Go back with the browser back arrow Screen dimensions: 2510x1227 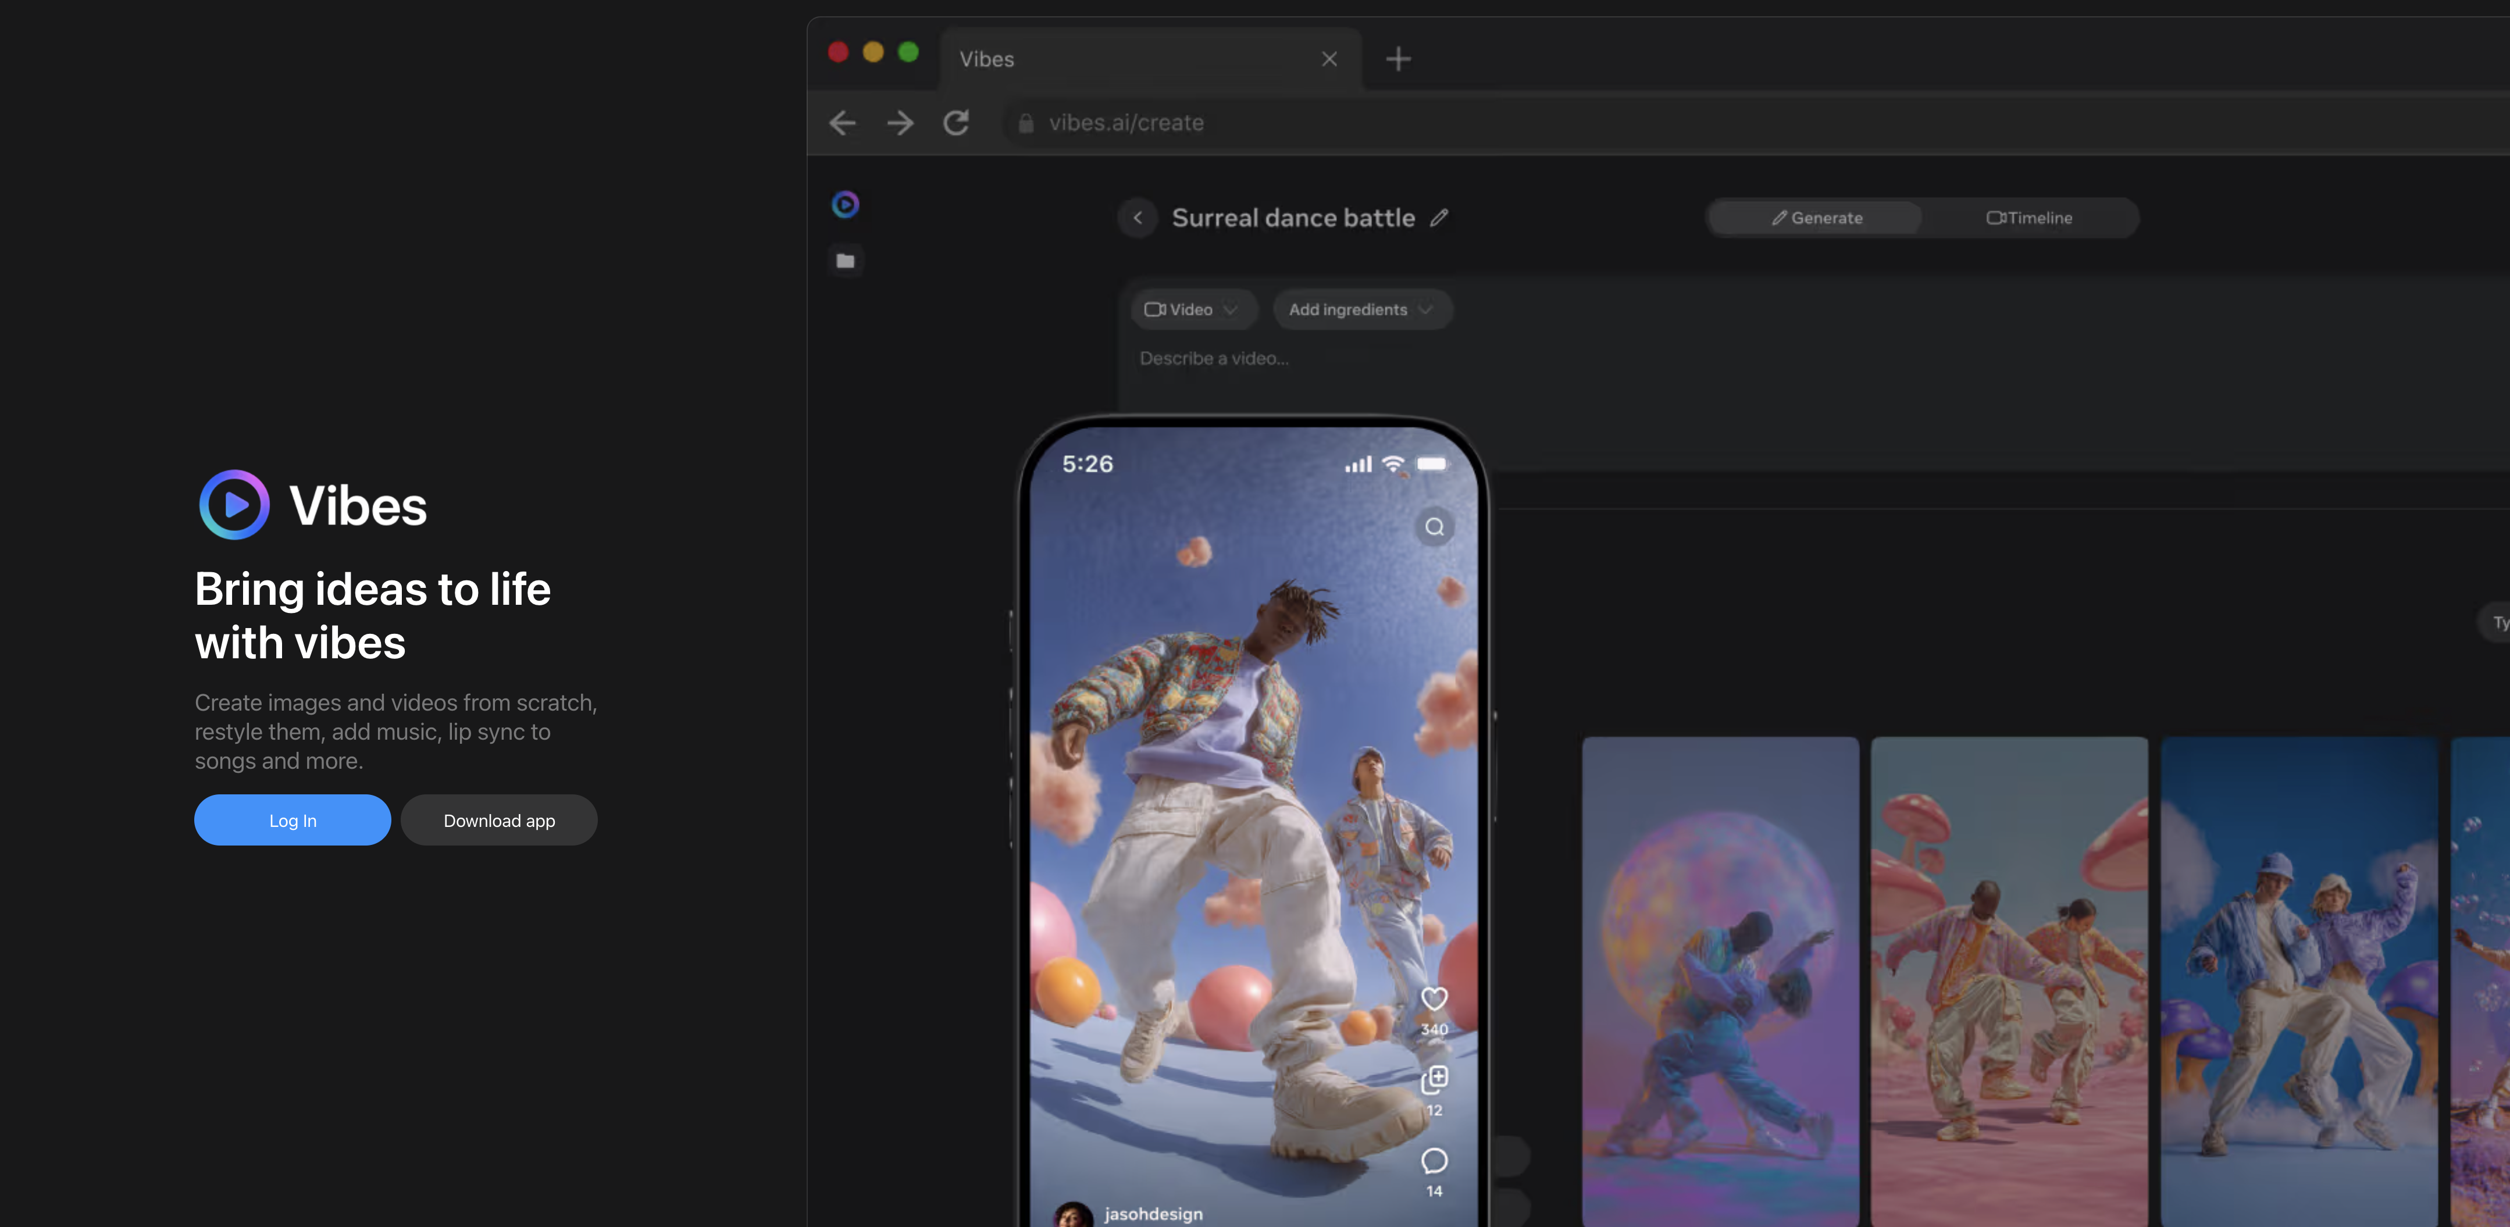coord(843,123)
